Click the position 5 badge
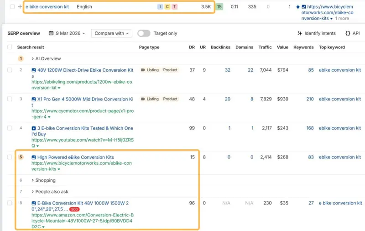 coord(21,157)
